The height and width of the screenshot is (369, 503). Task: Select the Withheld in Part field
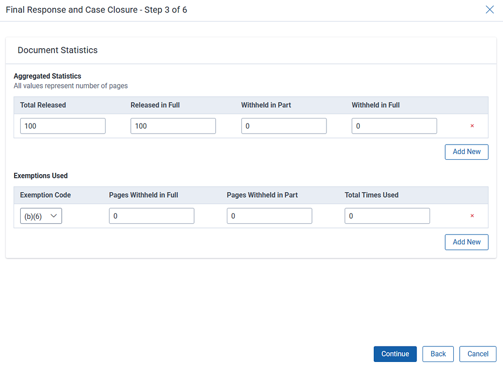(x=284, y=126)
